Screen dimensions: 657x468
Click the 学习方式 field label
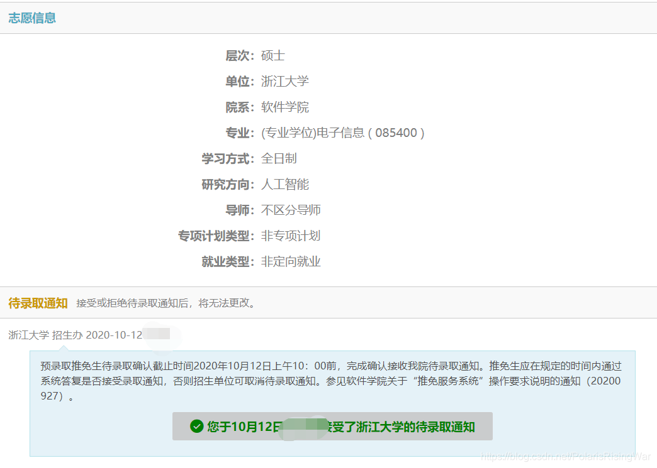[x=228, y=158]
